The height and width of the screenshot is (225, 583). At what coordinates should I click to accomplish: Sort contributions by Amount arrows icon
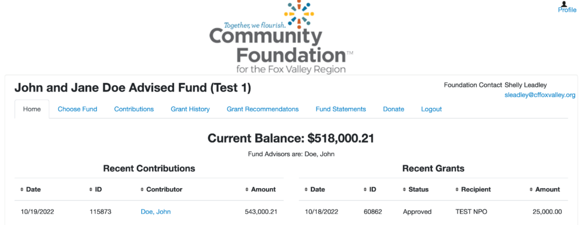coord(247,189)
